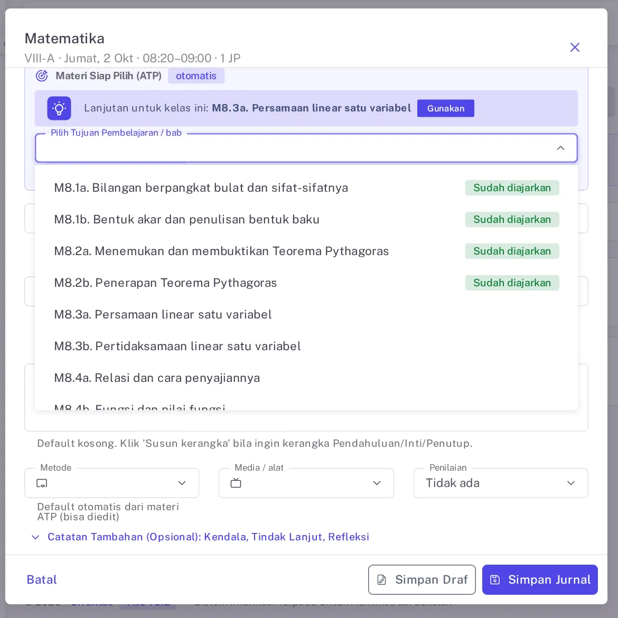Screen dimensions: 618x618
Task: Click Sudah diajarkan badge for M8.1a
Action: (512, 188)
